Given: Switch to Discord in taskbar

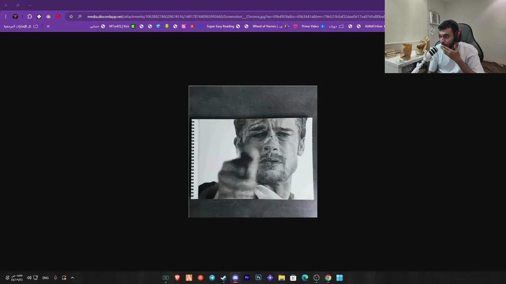Looking at the screenshot, I should (235, 278).
